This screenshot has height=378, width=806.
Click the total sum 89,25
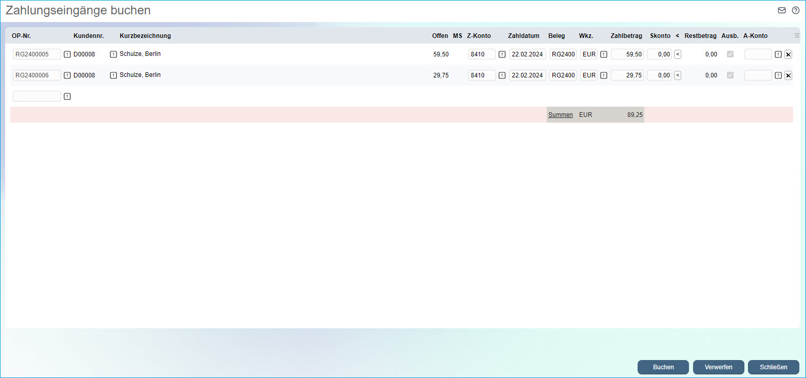click(x=635, y=115)
